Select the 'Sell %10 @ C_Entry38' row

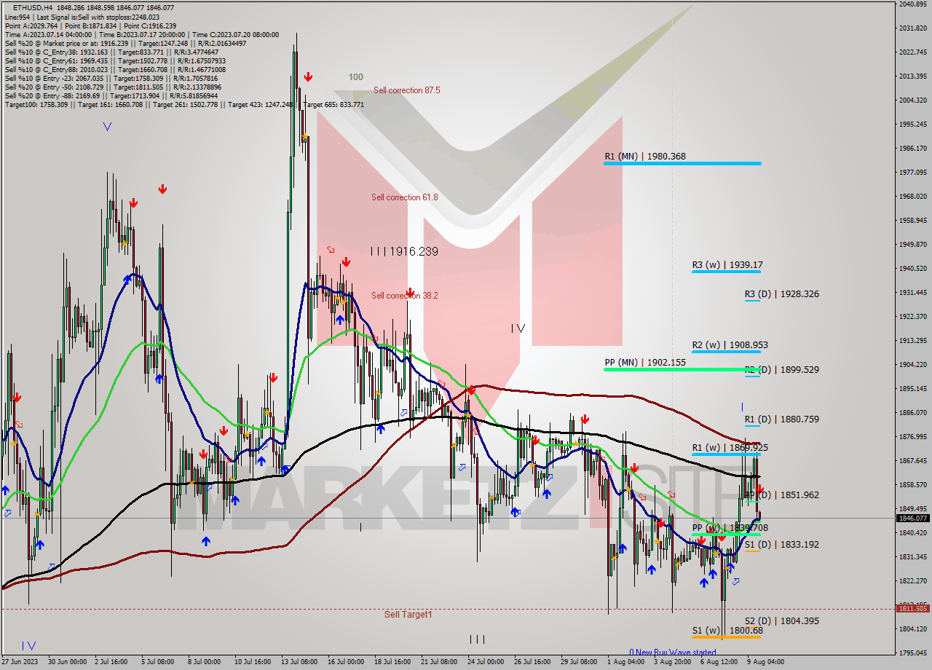coord(111,52)
